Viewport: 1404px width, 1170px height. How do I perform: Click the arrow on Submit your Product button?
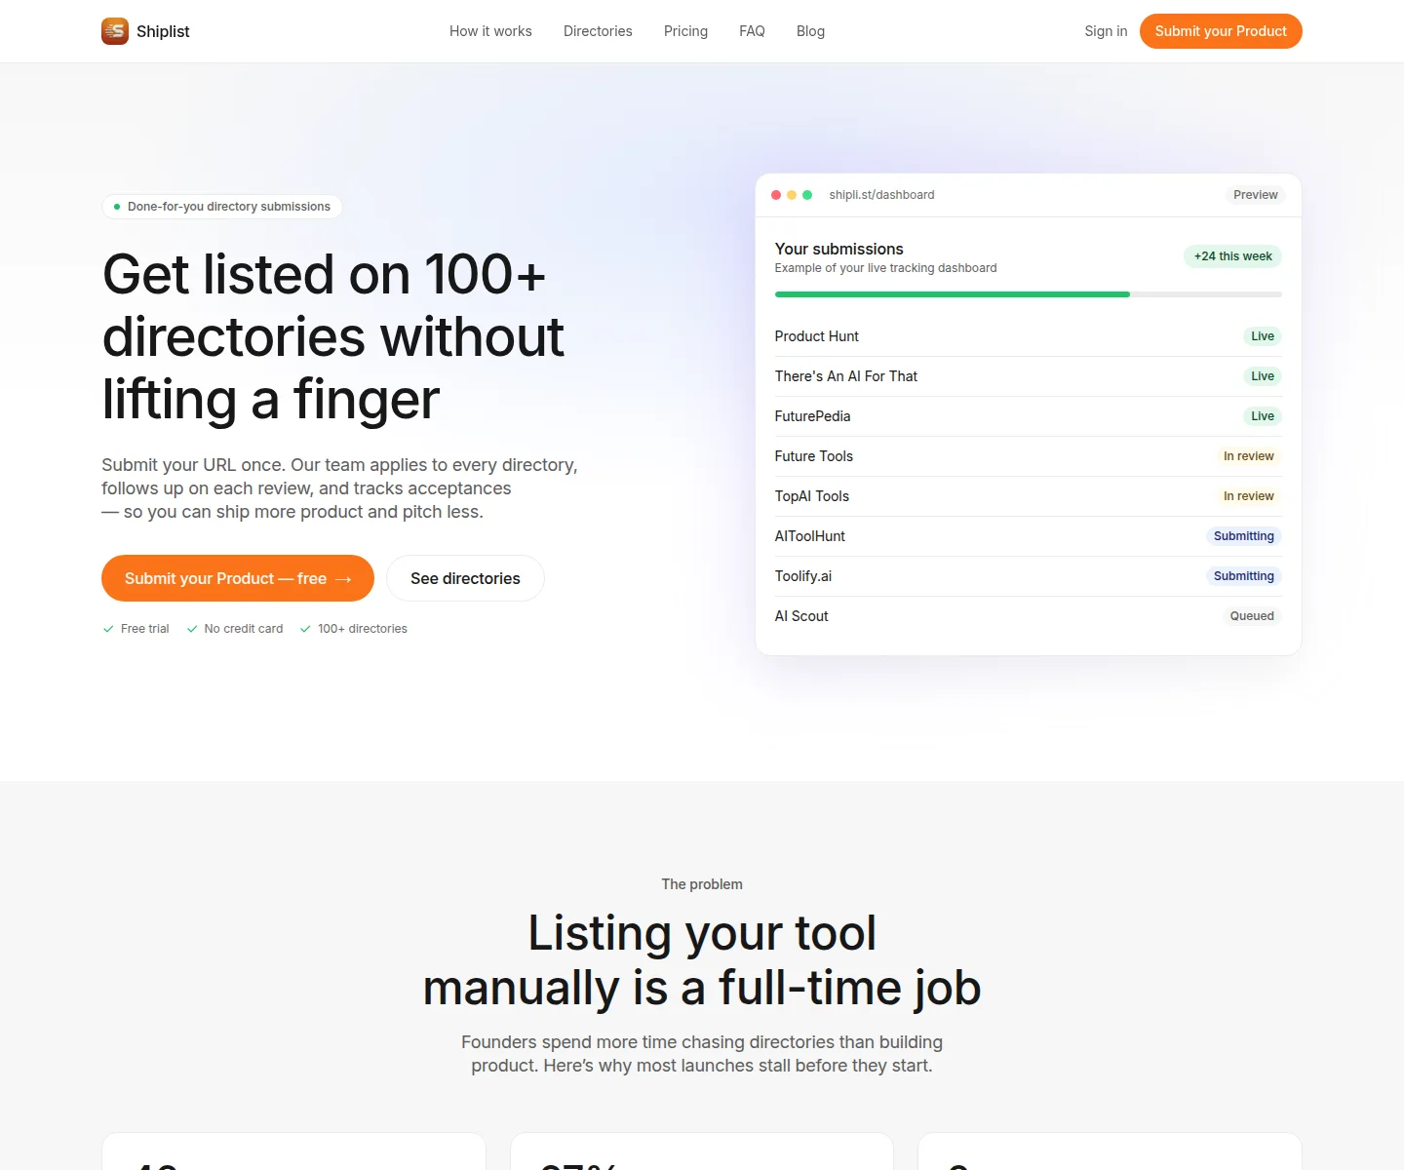tap(343, 579)
